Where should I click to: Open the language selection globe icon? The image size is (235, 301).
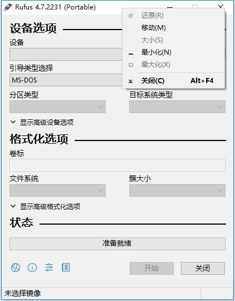coord(16,268)
